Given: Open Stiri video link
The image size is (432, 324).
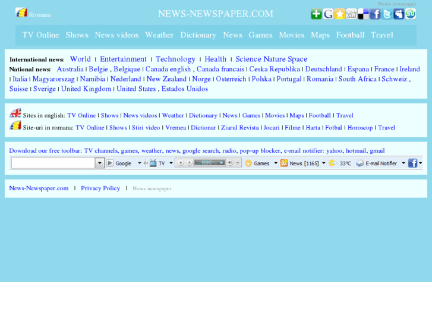Looking at the screenshot, I should pyautogui.click(x=146, y=128).
